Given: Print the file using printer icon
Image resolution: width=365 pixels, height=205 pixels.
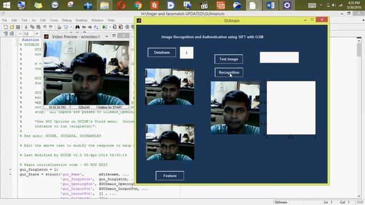Looking at the screenshot, I should [59, 27].
